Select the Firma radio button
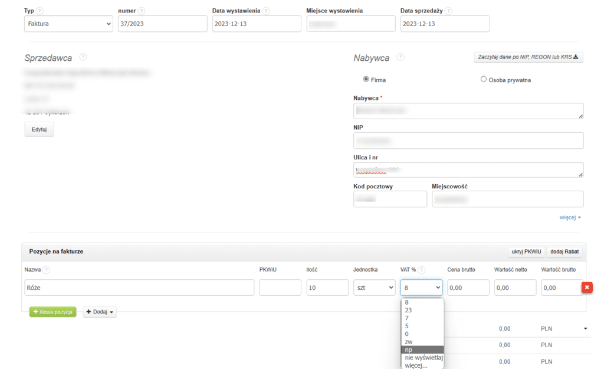604x369 pixels. [366, 79]
